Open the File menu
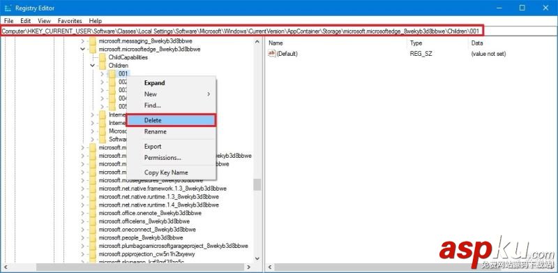The width and height of the screenshot is (558, 273). coord(8,21)
